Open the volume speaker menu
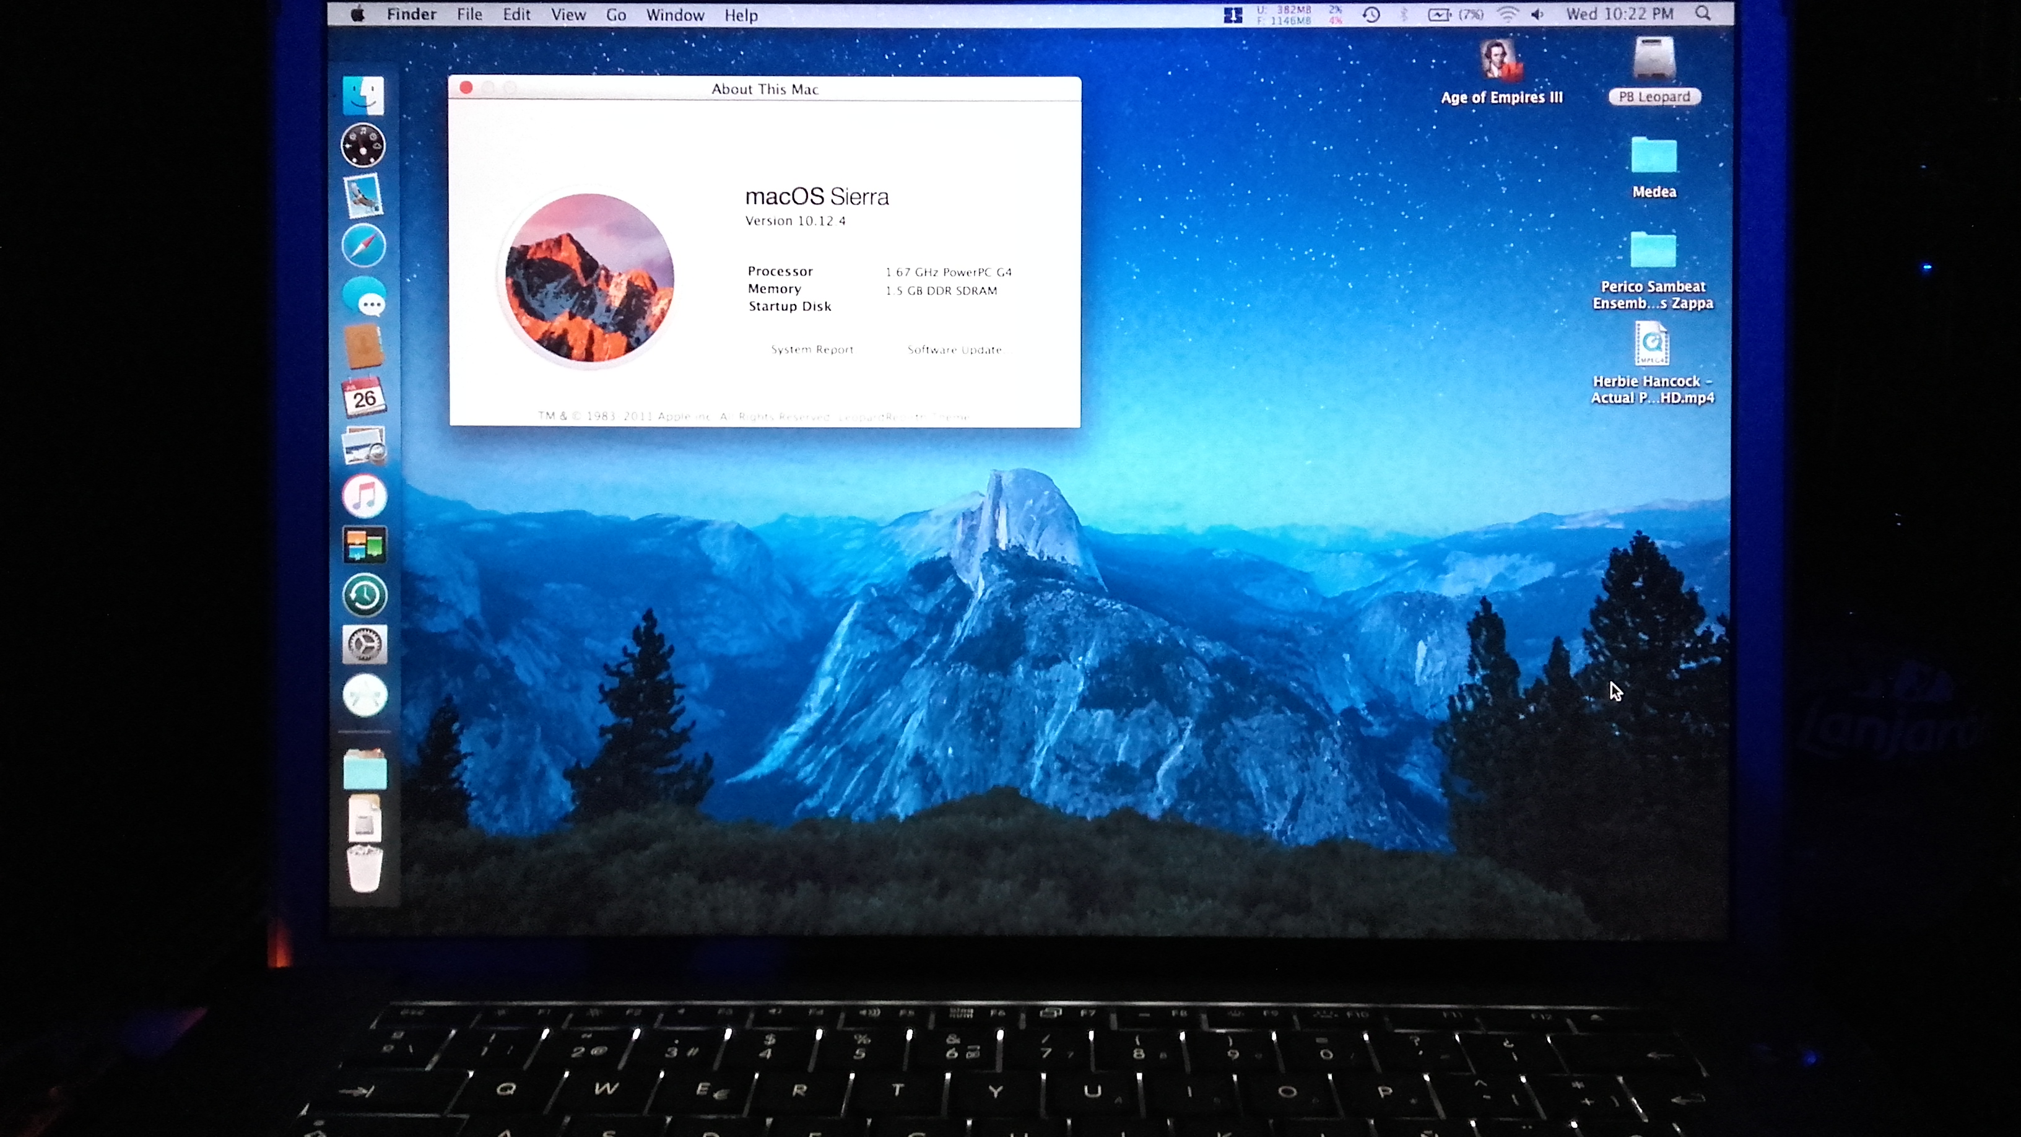The width and height of the screenshot is (2021, 1137). [1537, 14]
